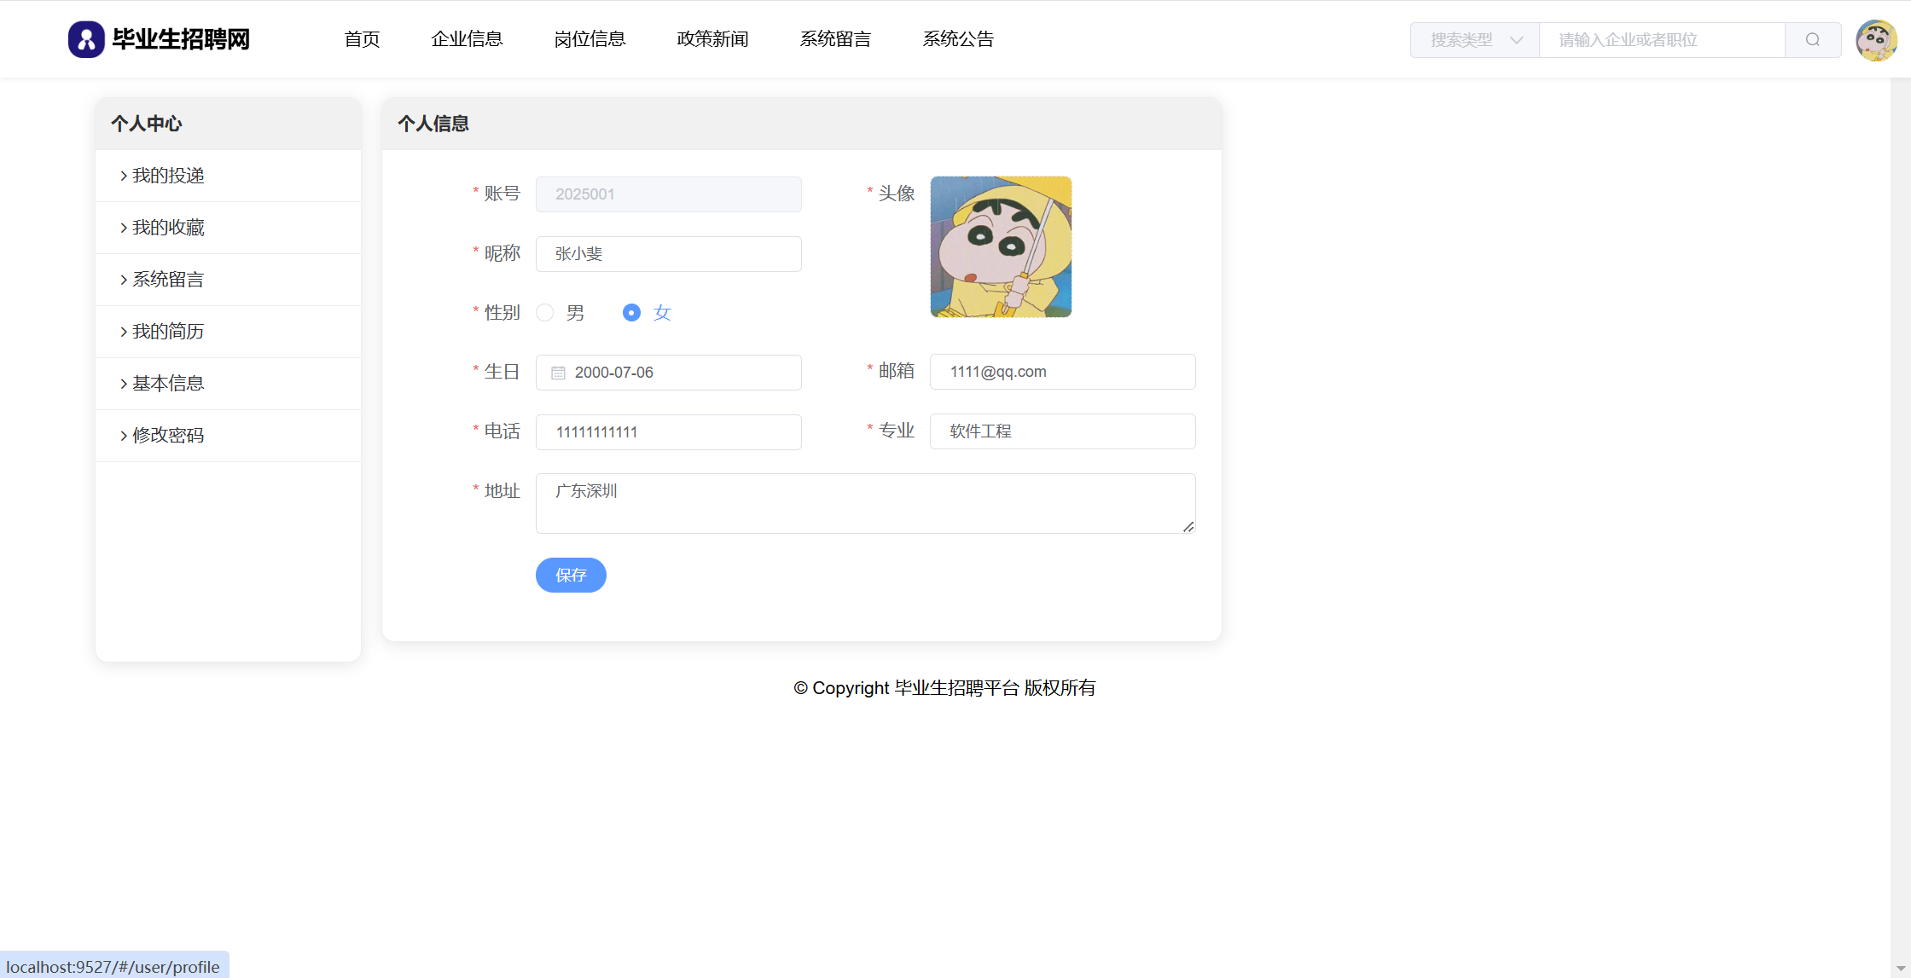This screenshot has width=1911, height=978.
Task: Expand 我的投递 in sidebar
Action: click(x=168, y=176)
